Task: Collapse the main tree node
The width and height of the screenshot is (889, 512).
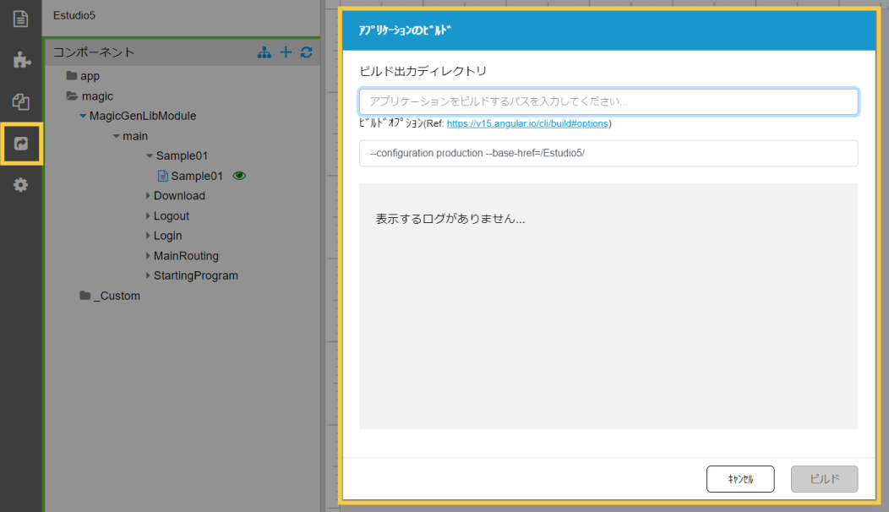Action: click(x=116, y=136)
